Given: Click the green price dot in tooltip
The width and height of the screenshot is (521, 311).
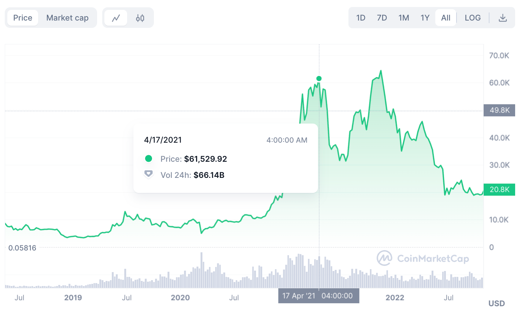Looking at the screenshot, I should click(x=148, y=158).
